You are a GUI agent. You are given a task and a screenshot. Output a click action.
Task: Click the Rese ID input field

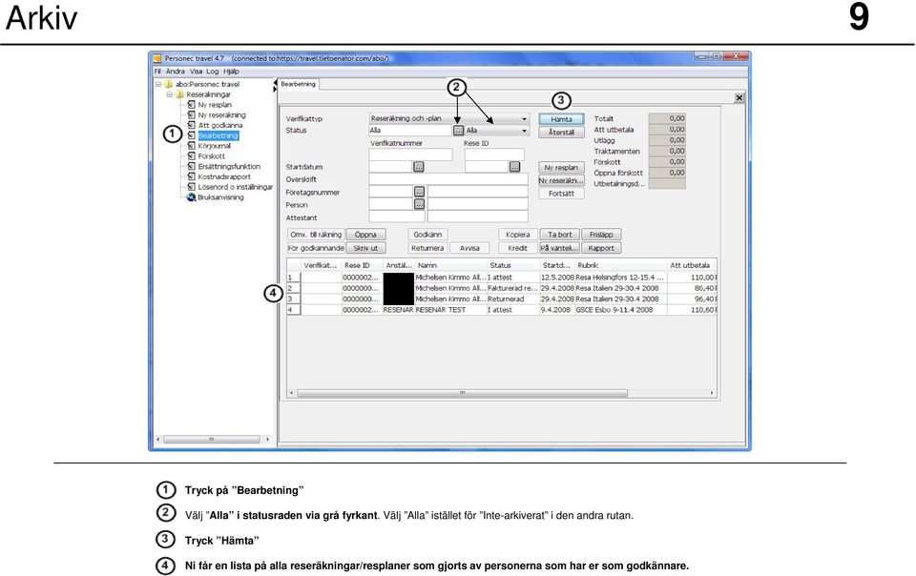click(494, 154)
